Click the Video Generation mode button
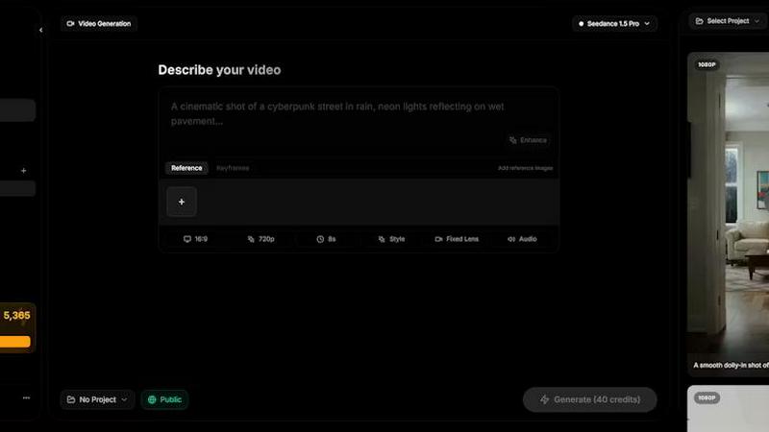Viewport: 769px width, 432px height. coord(99,23)
